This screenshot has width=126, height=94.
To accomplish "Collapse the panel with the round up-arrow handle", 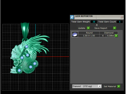I will pyautogui.click(x=97, y=25).
